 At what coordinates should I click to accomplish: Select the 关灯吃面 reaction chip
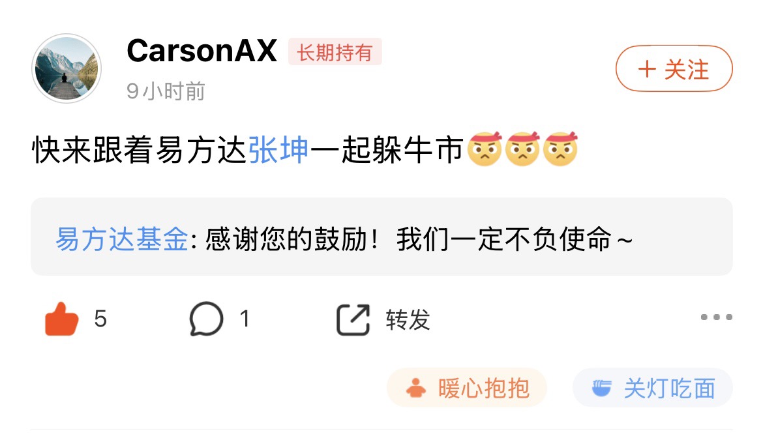[x=653, y=388]
